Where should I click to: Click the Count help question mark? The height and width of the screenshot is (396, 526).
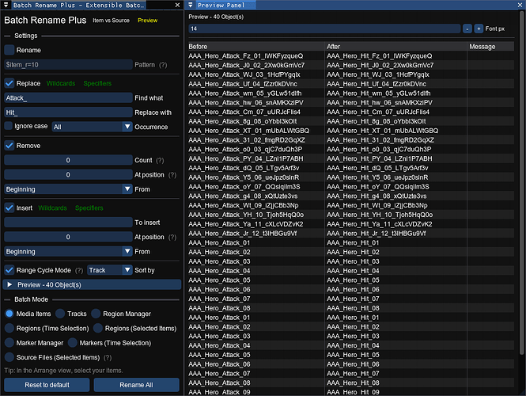[x=160, y=160]
